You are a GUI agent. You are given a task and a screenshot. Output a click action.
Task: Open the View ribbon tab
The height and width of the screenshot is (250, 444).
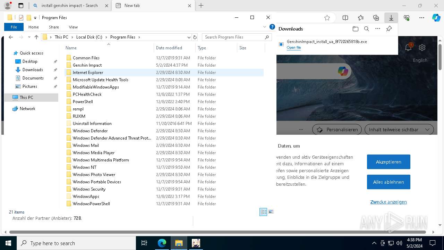[73, 27]
